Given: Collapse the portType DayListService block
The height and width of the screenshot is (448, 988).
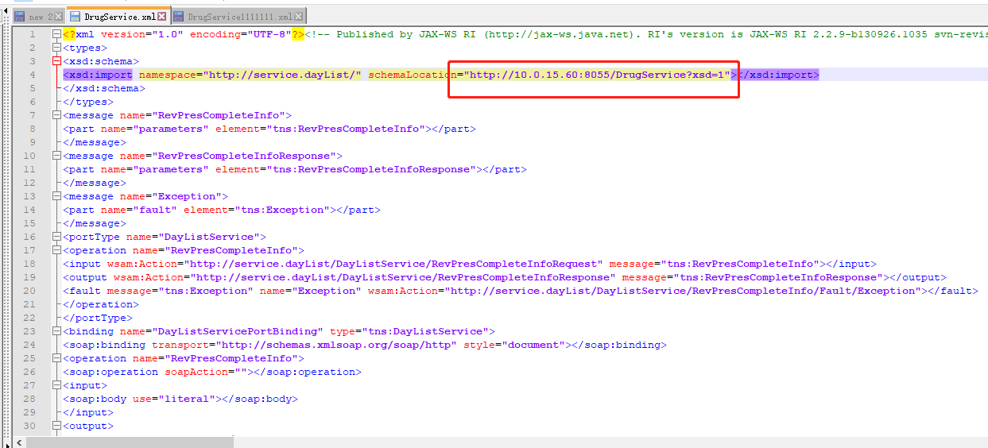Looking at the screenshot, I should [x=56, y=237].
